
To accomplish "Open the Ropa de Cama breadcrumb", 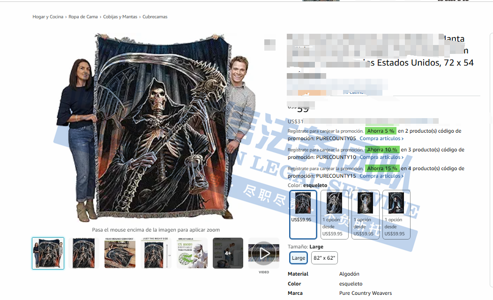I will [x=83, y=17].
